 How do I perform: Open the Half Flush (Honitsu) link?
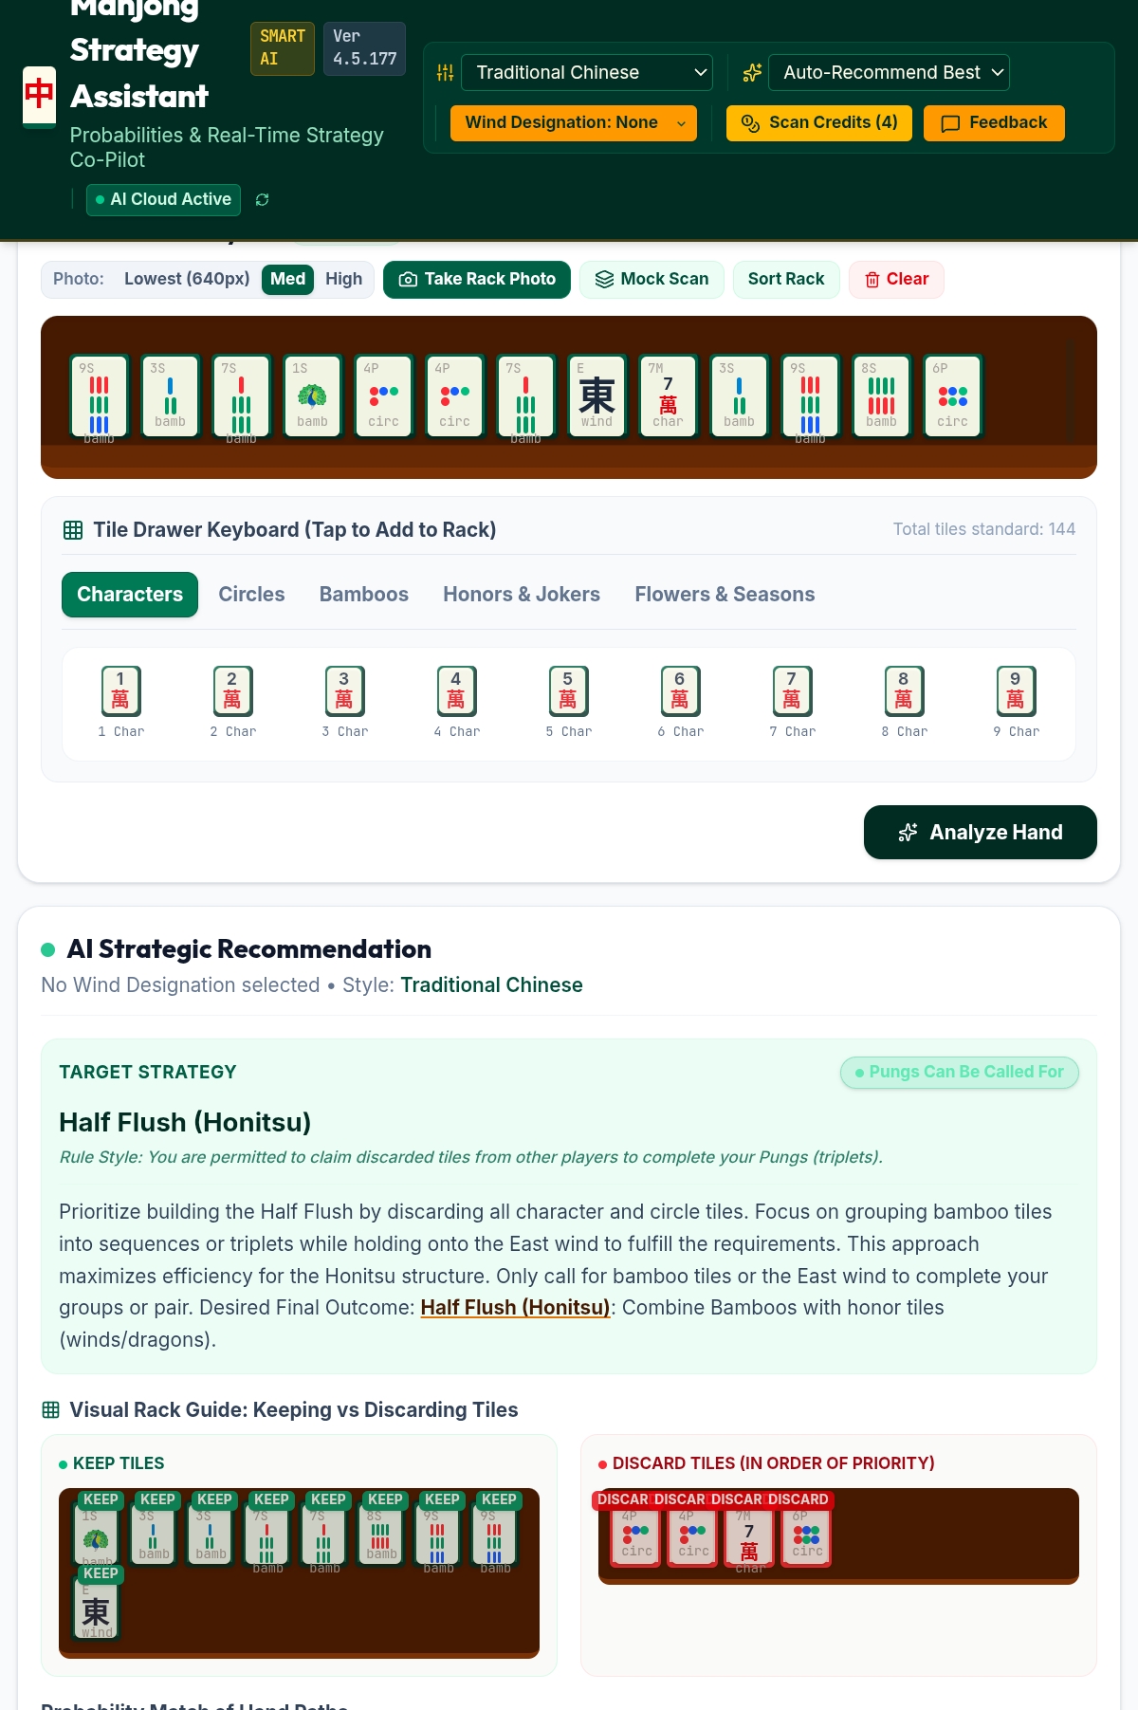click(515, 1308)
